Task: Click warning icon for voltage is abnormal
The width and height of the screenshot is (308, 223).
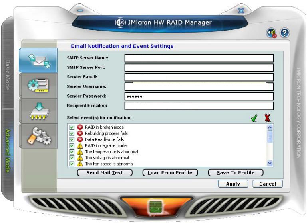Action: pos(80,158)
